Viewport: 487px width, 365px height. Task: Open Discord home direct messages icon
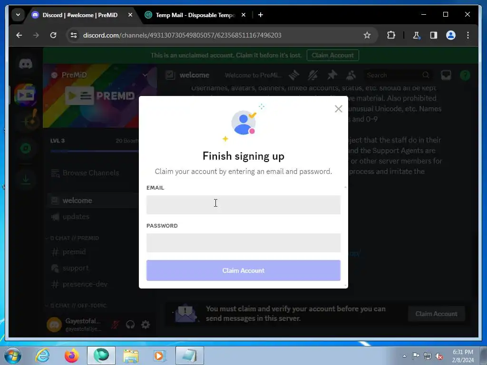tap(26, 64)
